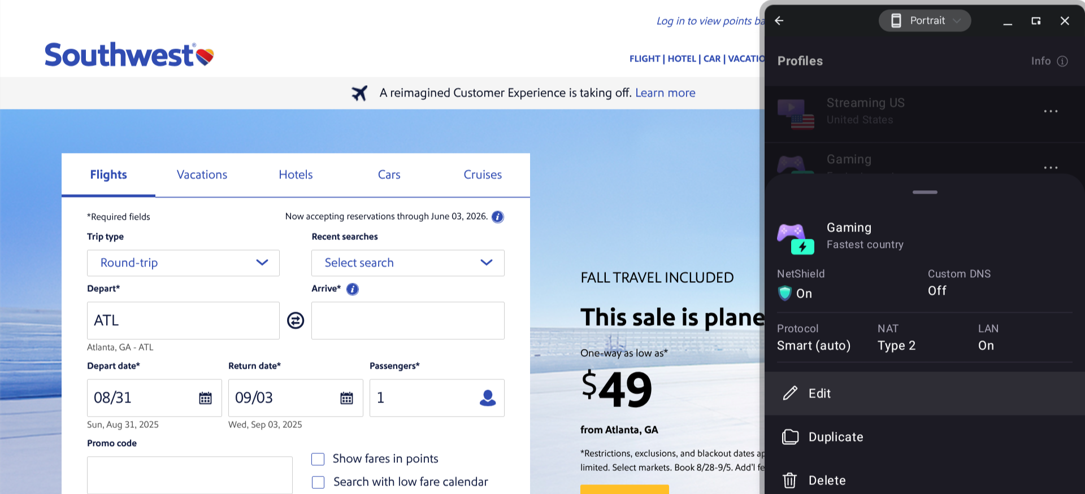The height and width of the screenshot is (494, 1085).
Task: Open the depart date calendar icon
Action: 206,398
